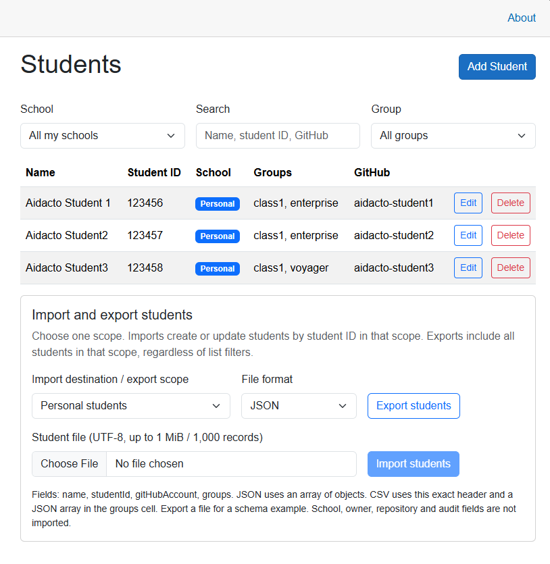Click the GitHub column header
Viewport: 550px width, 564px height.
point(372,173)
